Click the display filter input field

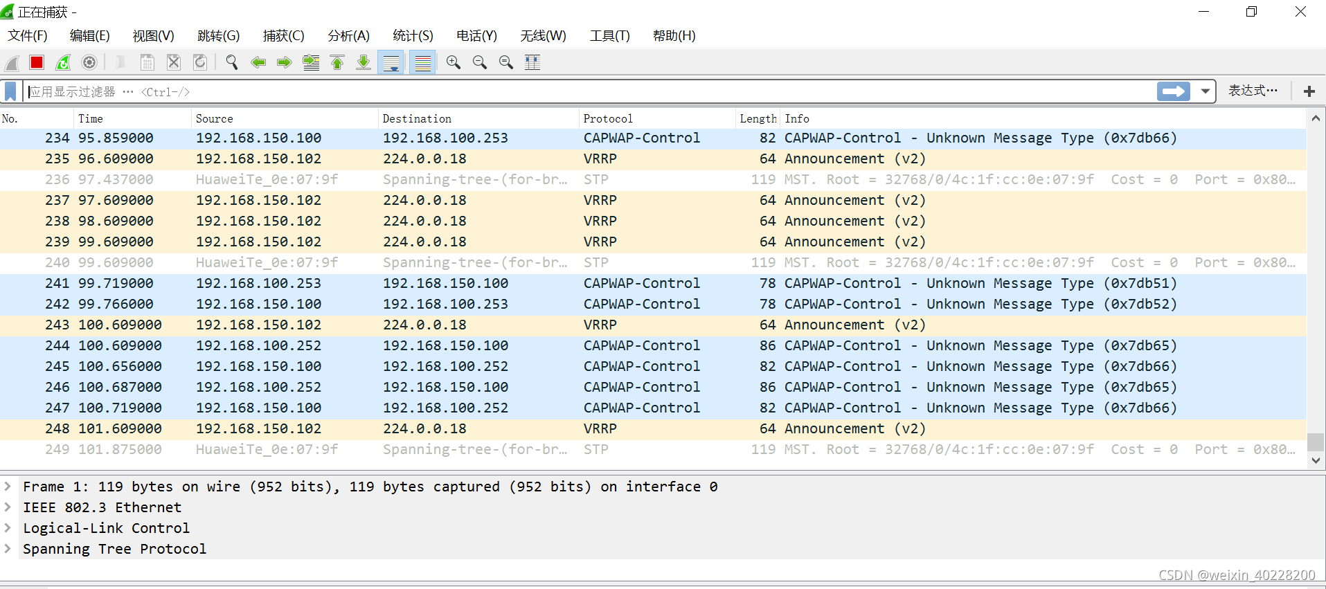click(591, 91)
